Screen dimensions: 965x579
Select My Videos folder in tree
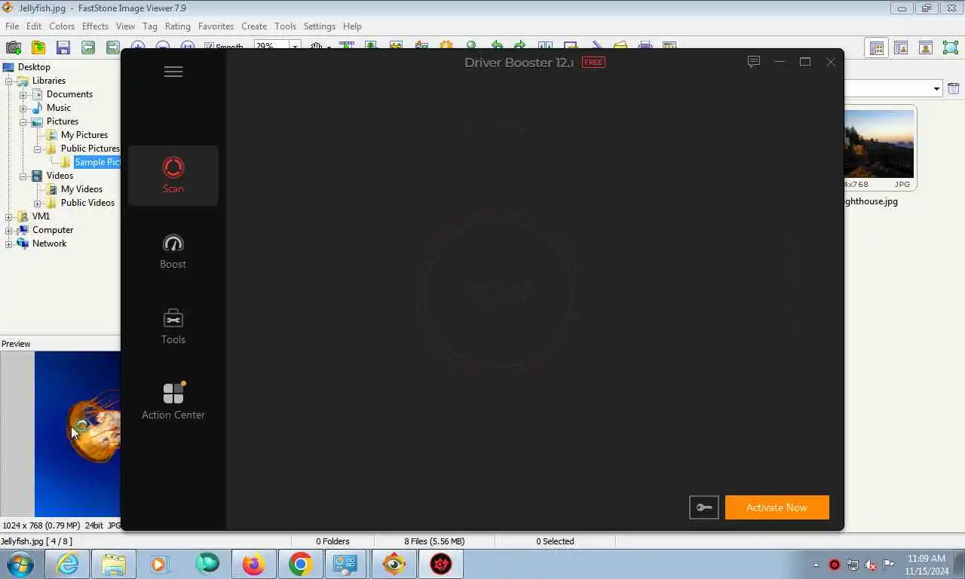pos(81,189)
